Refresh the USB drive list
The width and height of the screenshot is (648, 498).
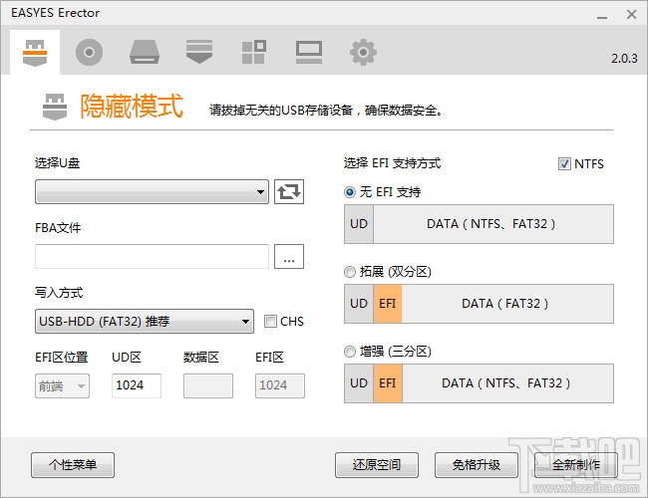[289, 191]
